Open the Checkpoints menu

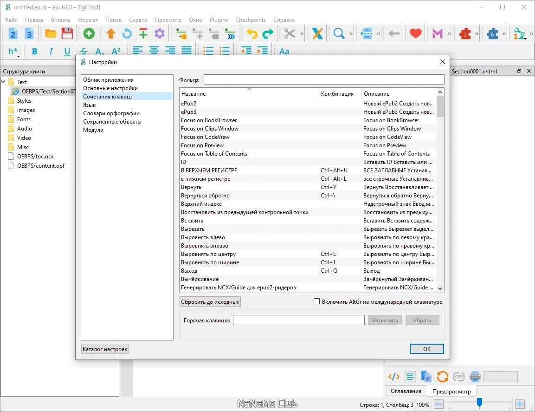(251, 20)
